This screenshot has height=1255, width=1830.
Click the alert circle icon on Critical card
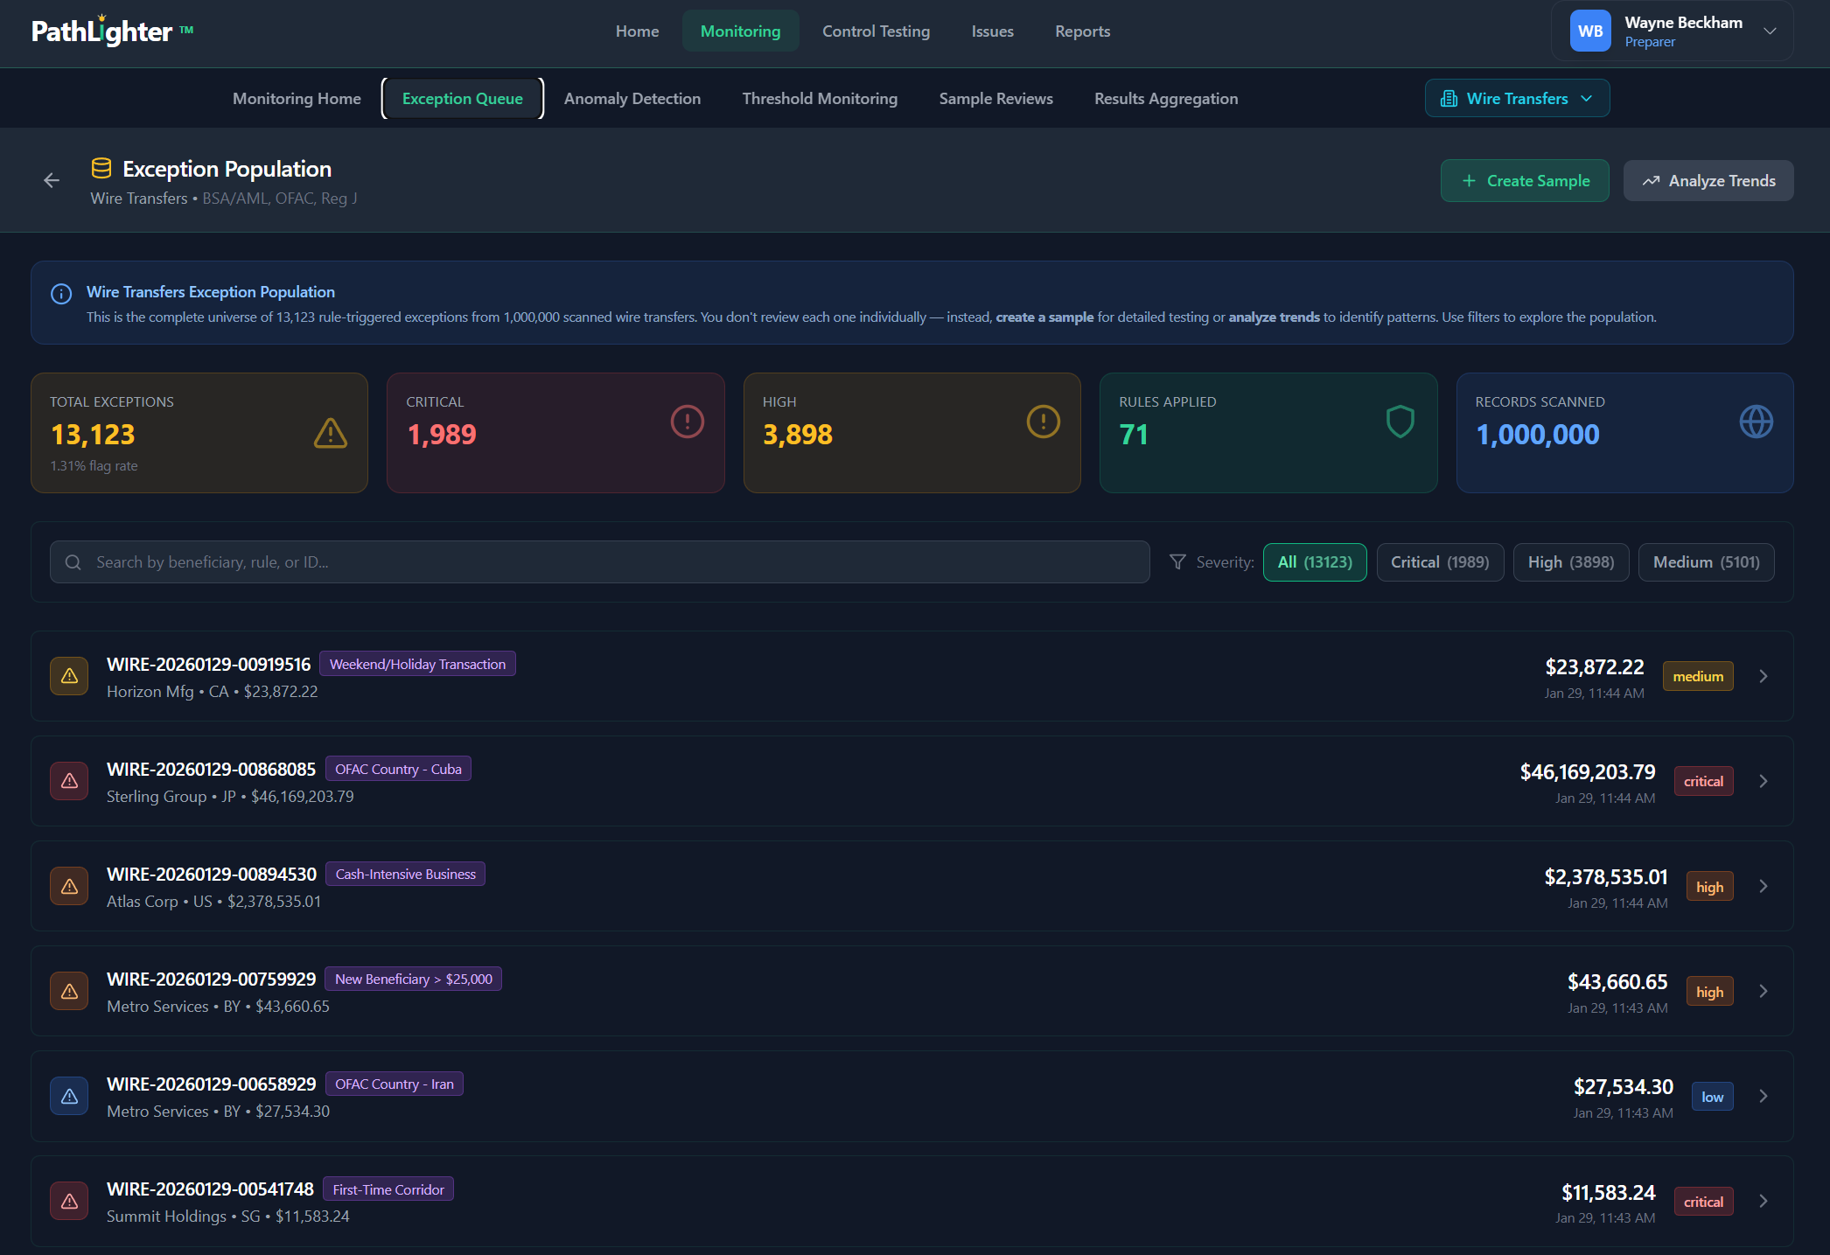coord(688,422)
